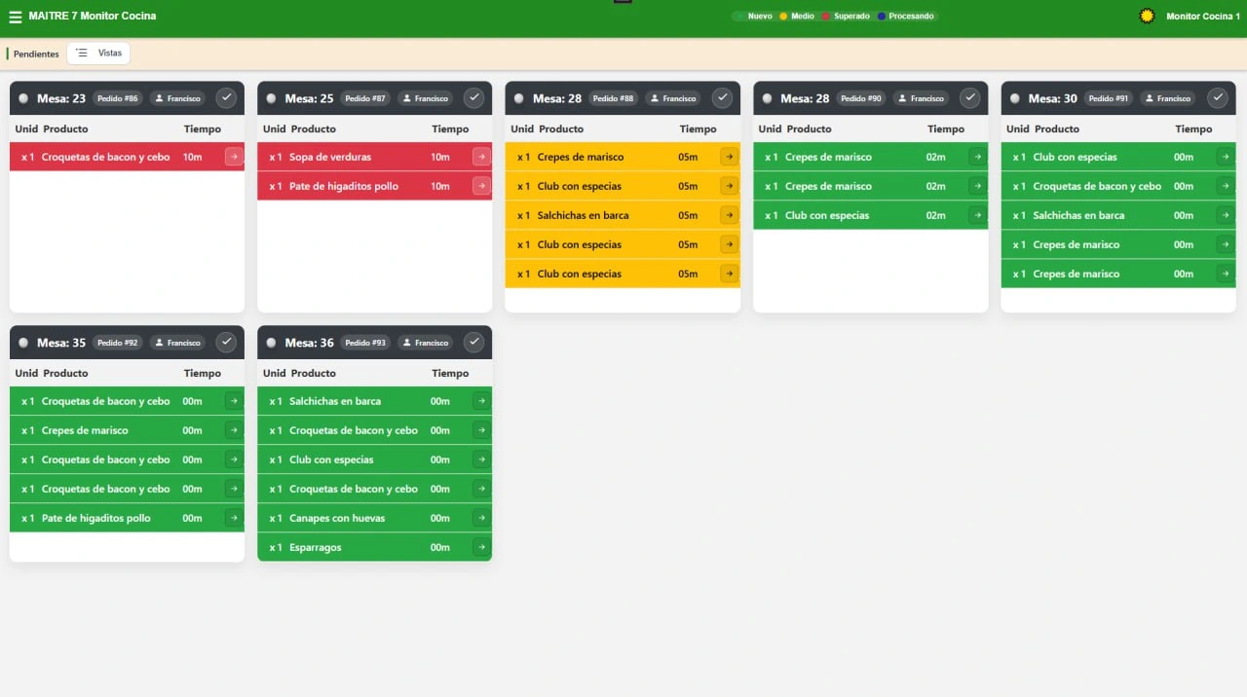Open the Monitor Cocina 1 user menu
Image resolution: width=1247 pixels, height=697 pixels.
tap(1202, 17)
